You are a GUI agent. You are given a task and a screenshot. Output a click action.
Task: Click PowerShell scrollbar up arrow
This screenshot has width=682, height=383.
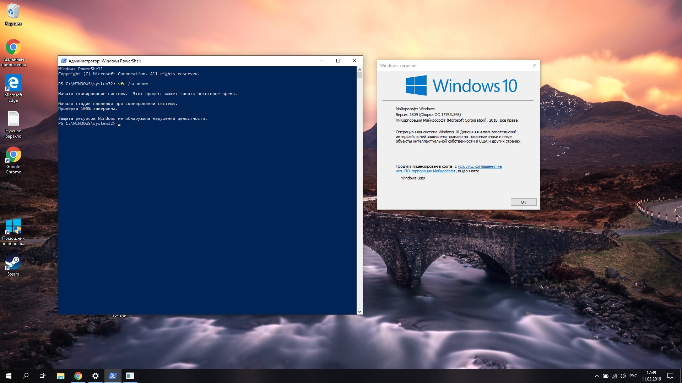click(359, 70)
